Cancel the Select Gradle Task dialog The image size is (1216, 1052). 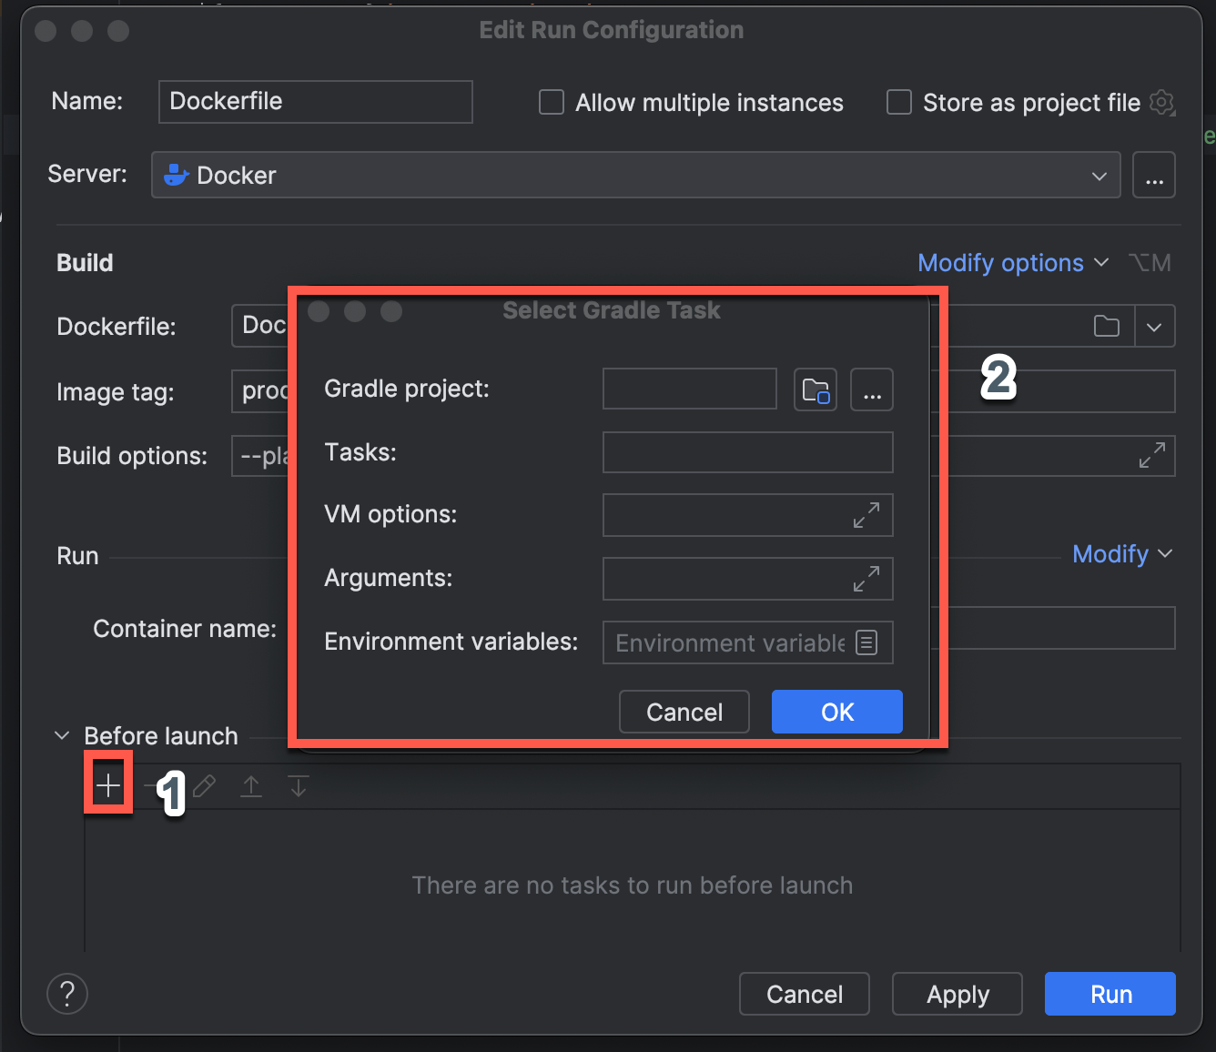point(684,712)
